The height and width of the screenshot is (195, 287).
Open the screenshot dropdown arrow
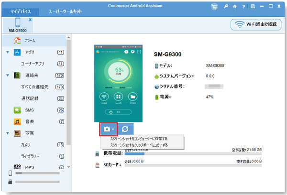[113, 130]
